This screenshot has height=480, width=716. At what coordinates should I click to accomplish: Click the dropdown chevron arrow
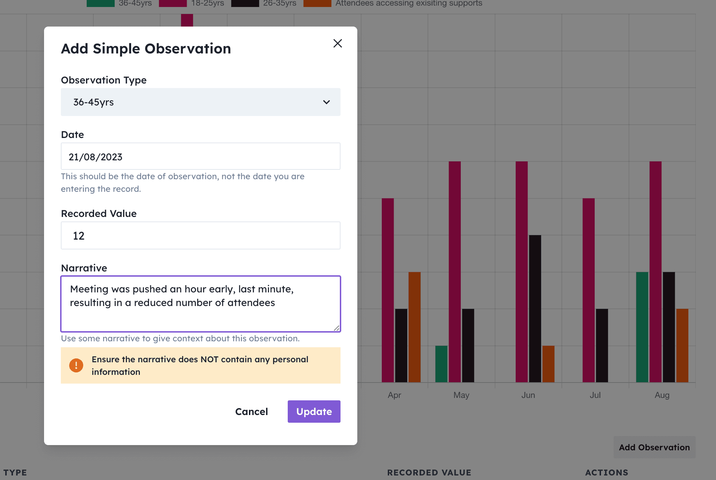pyautogui.click(x=327, y=102)
